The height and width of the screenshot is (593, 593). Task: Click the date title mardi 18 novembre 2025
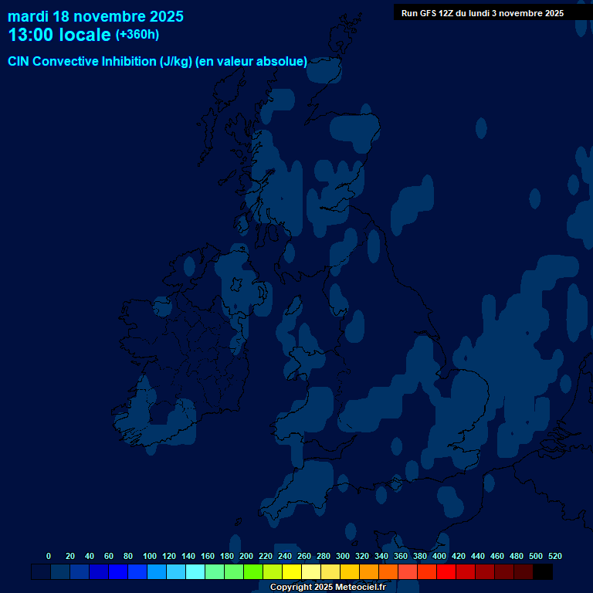pos(96,16)
